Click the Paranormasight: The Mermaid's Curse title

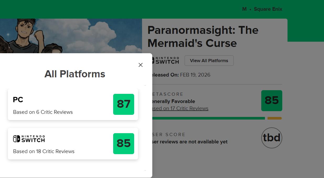pos(203,37)
